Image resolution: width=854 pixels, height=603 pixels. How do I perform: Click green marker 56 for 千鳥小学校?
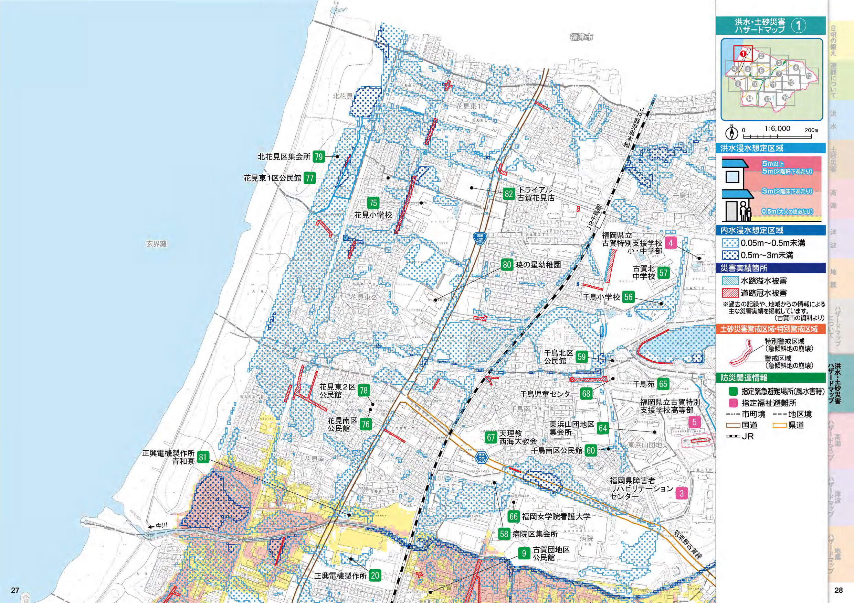(628, 297)
